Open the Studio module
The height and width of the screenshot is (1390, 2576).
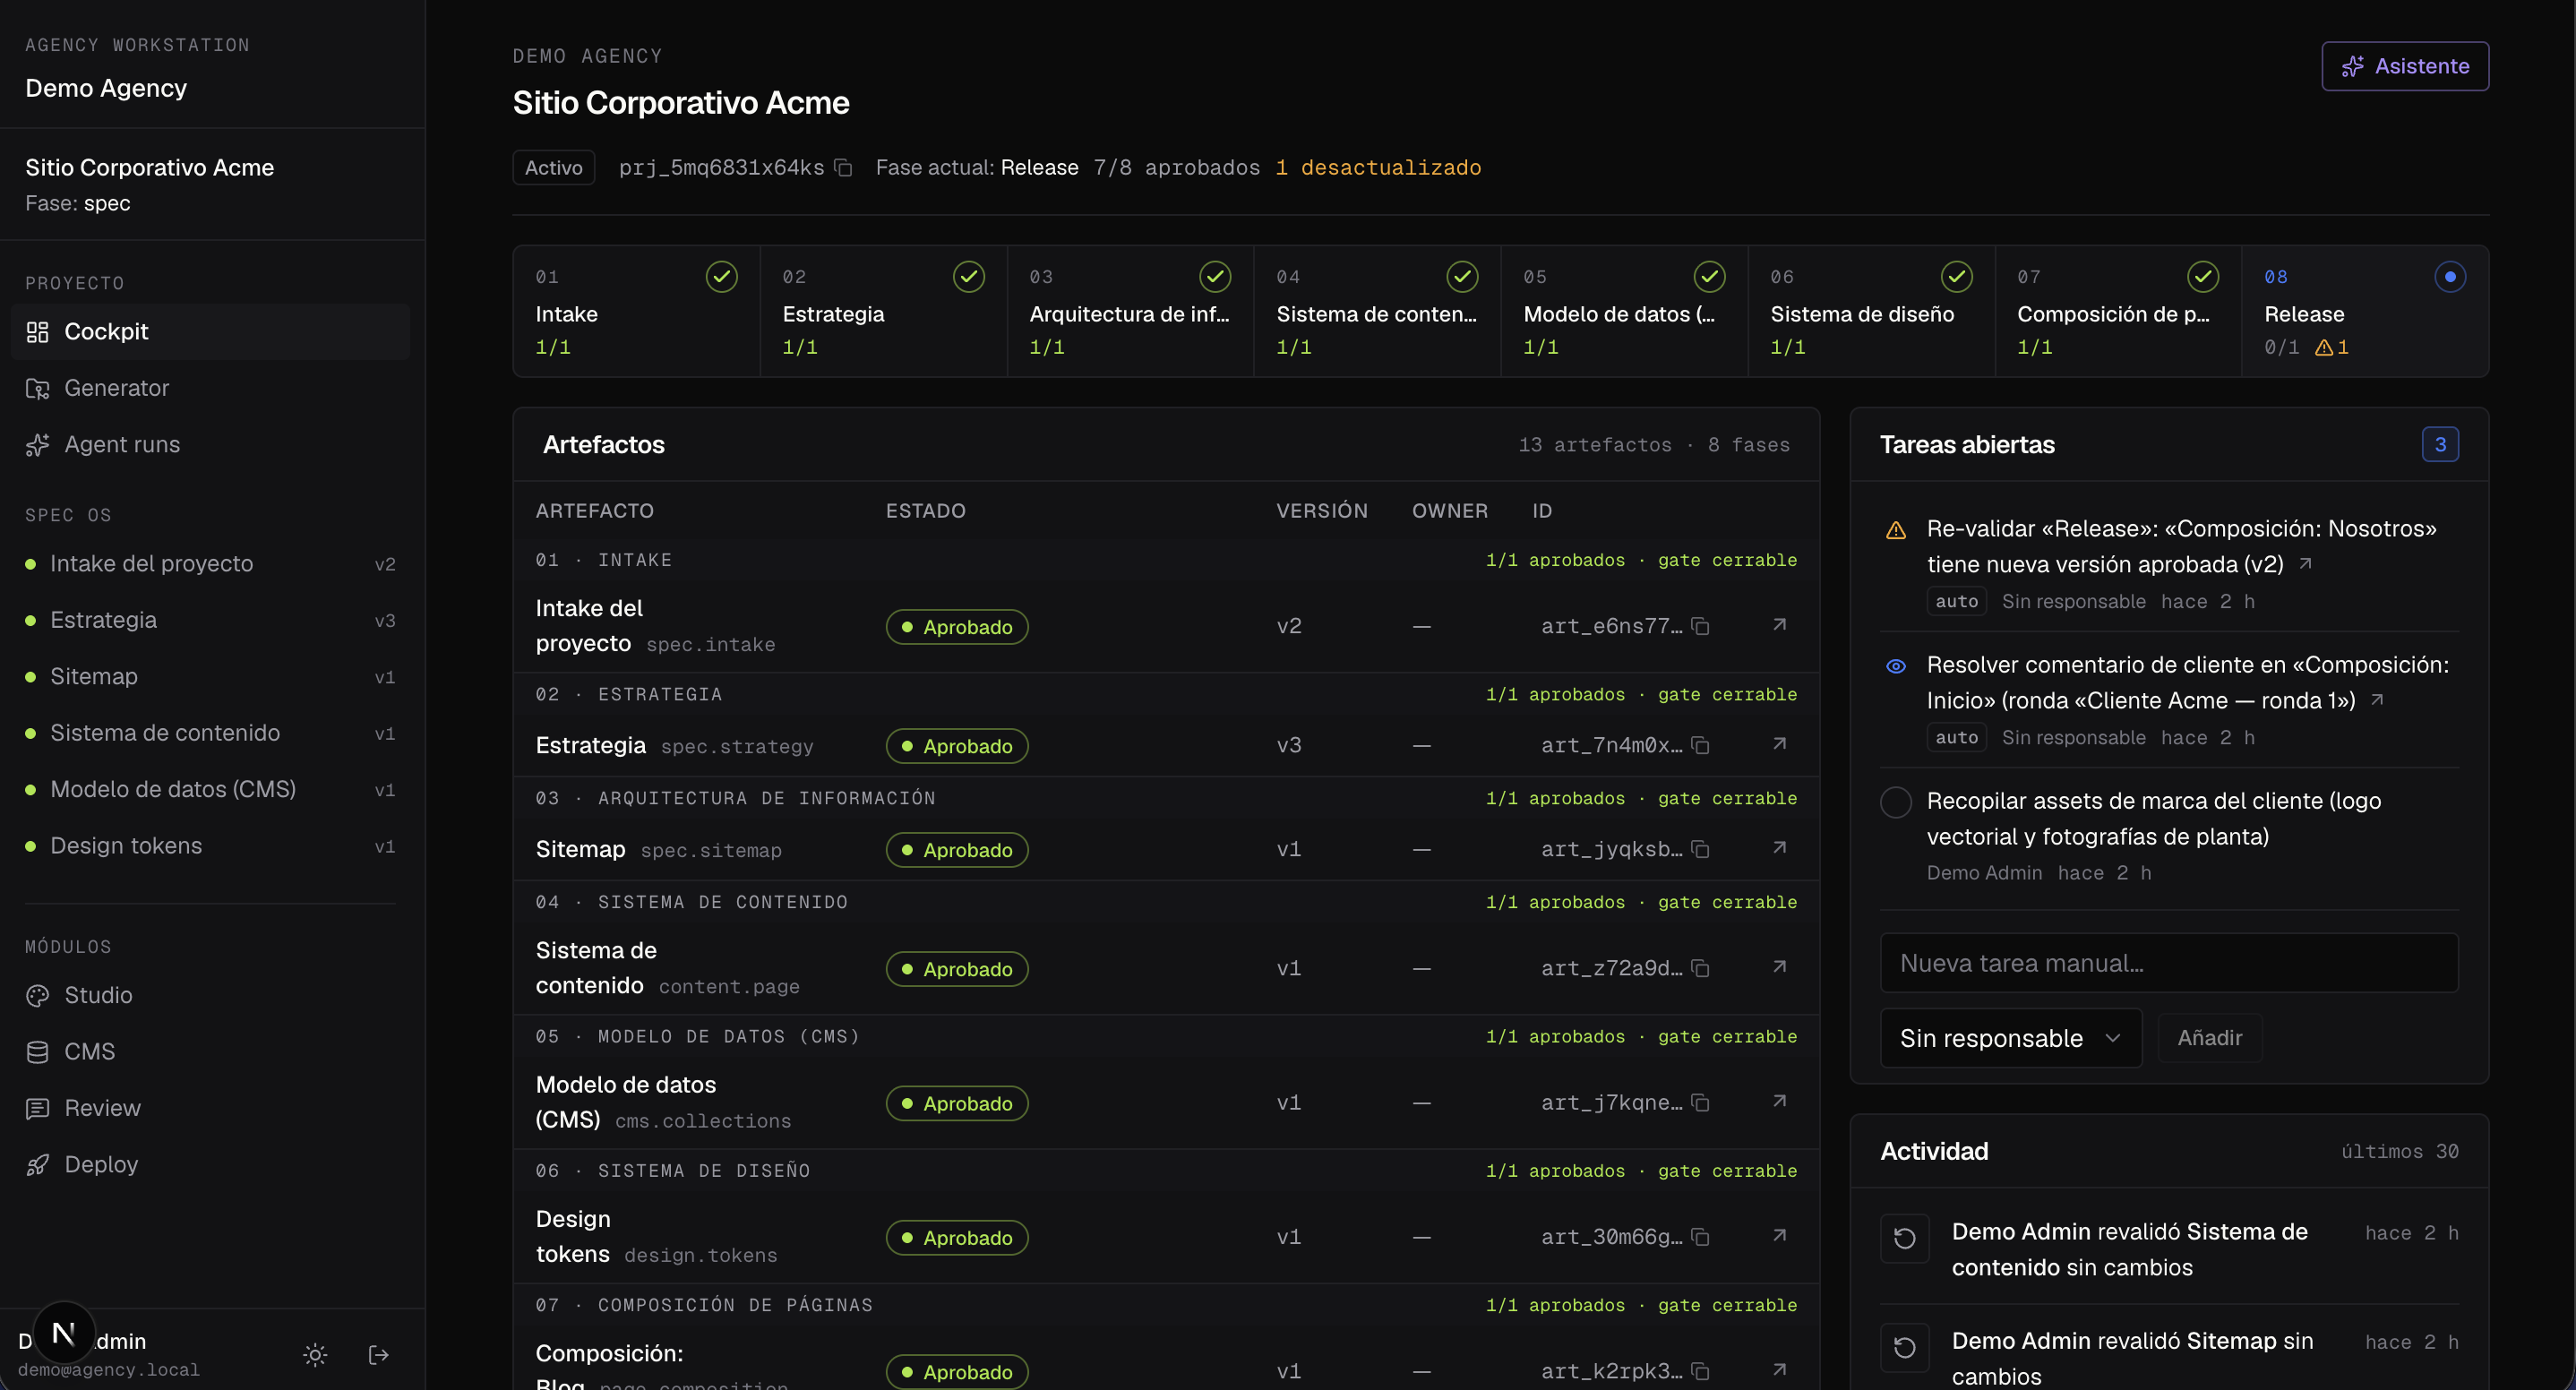point(211,995)
